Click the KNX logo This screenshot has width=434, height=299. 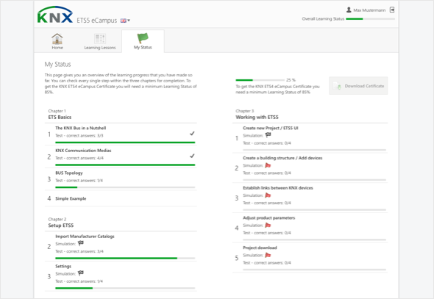pyautogui.click(x=55, y=15)
